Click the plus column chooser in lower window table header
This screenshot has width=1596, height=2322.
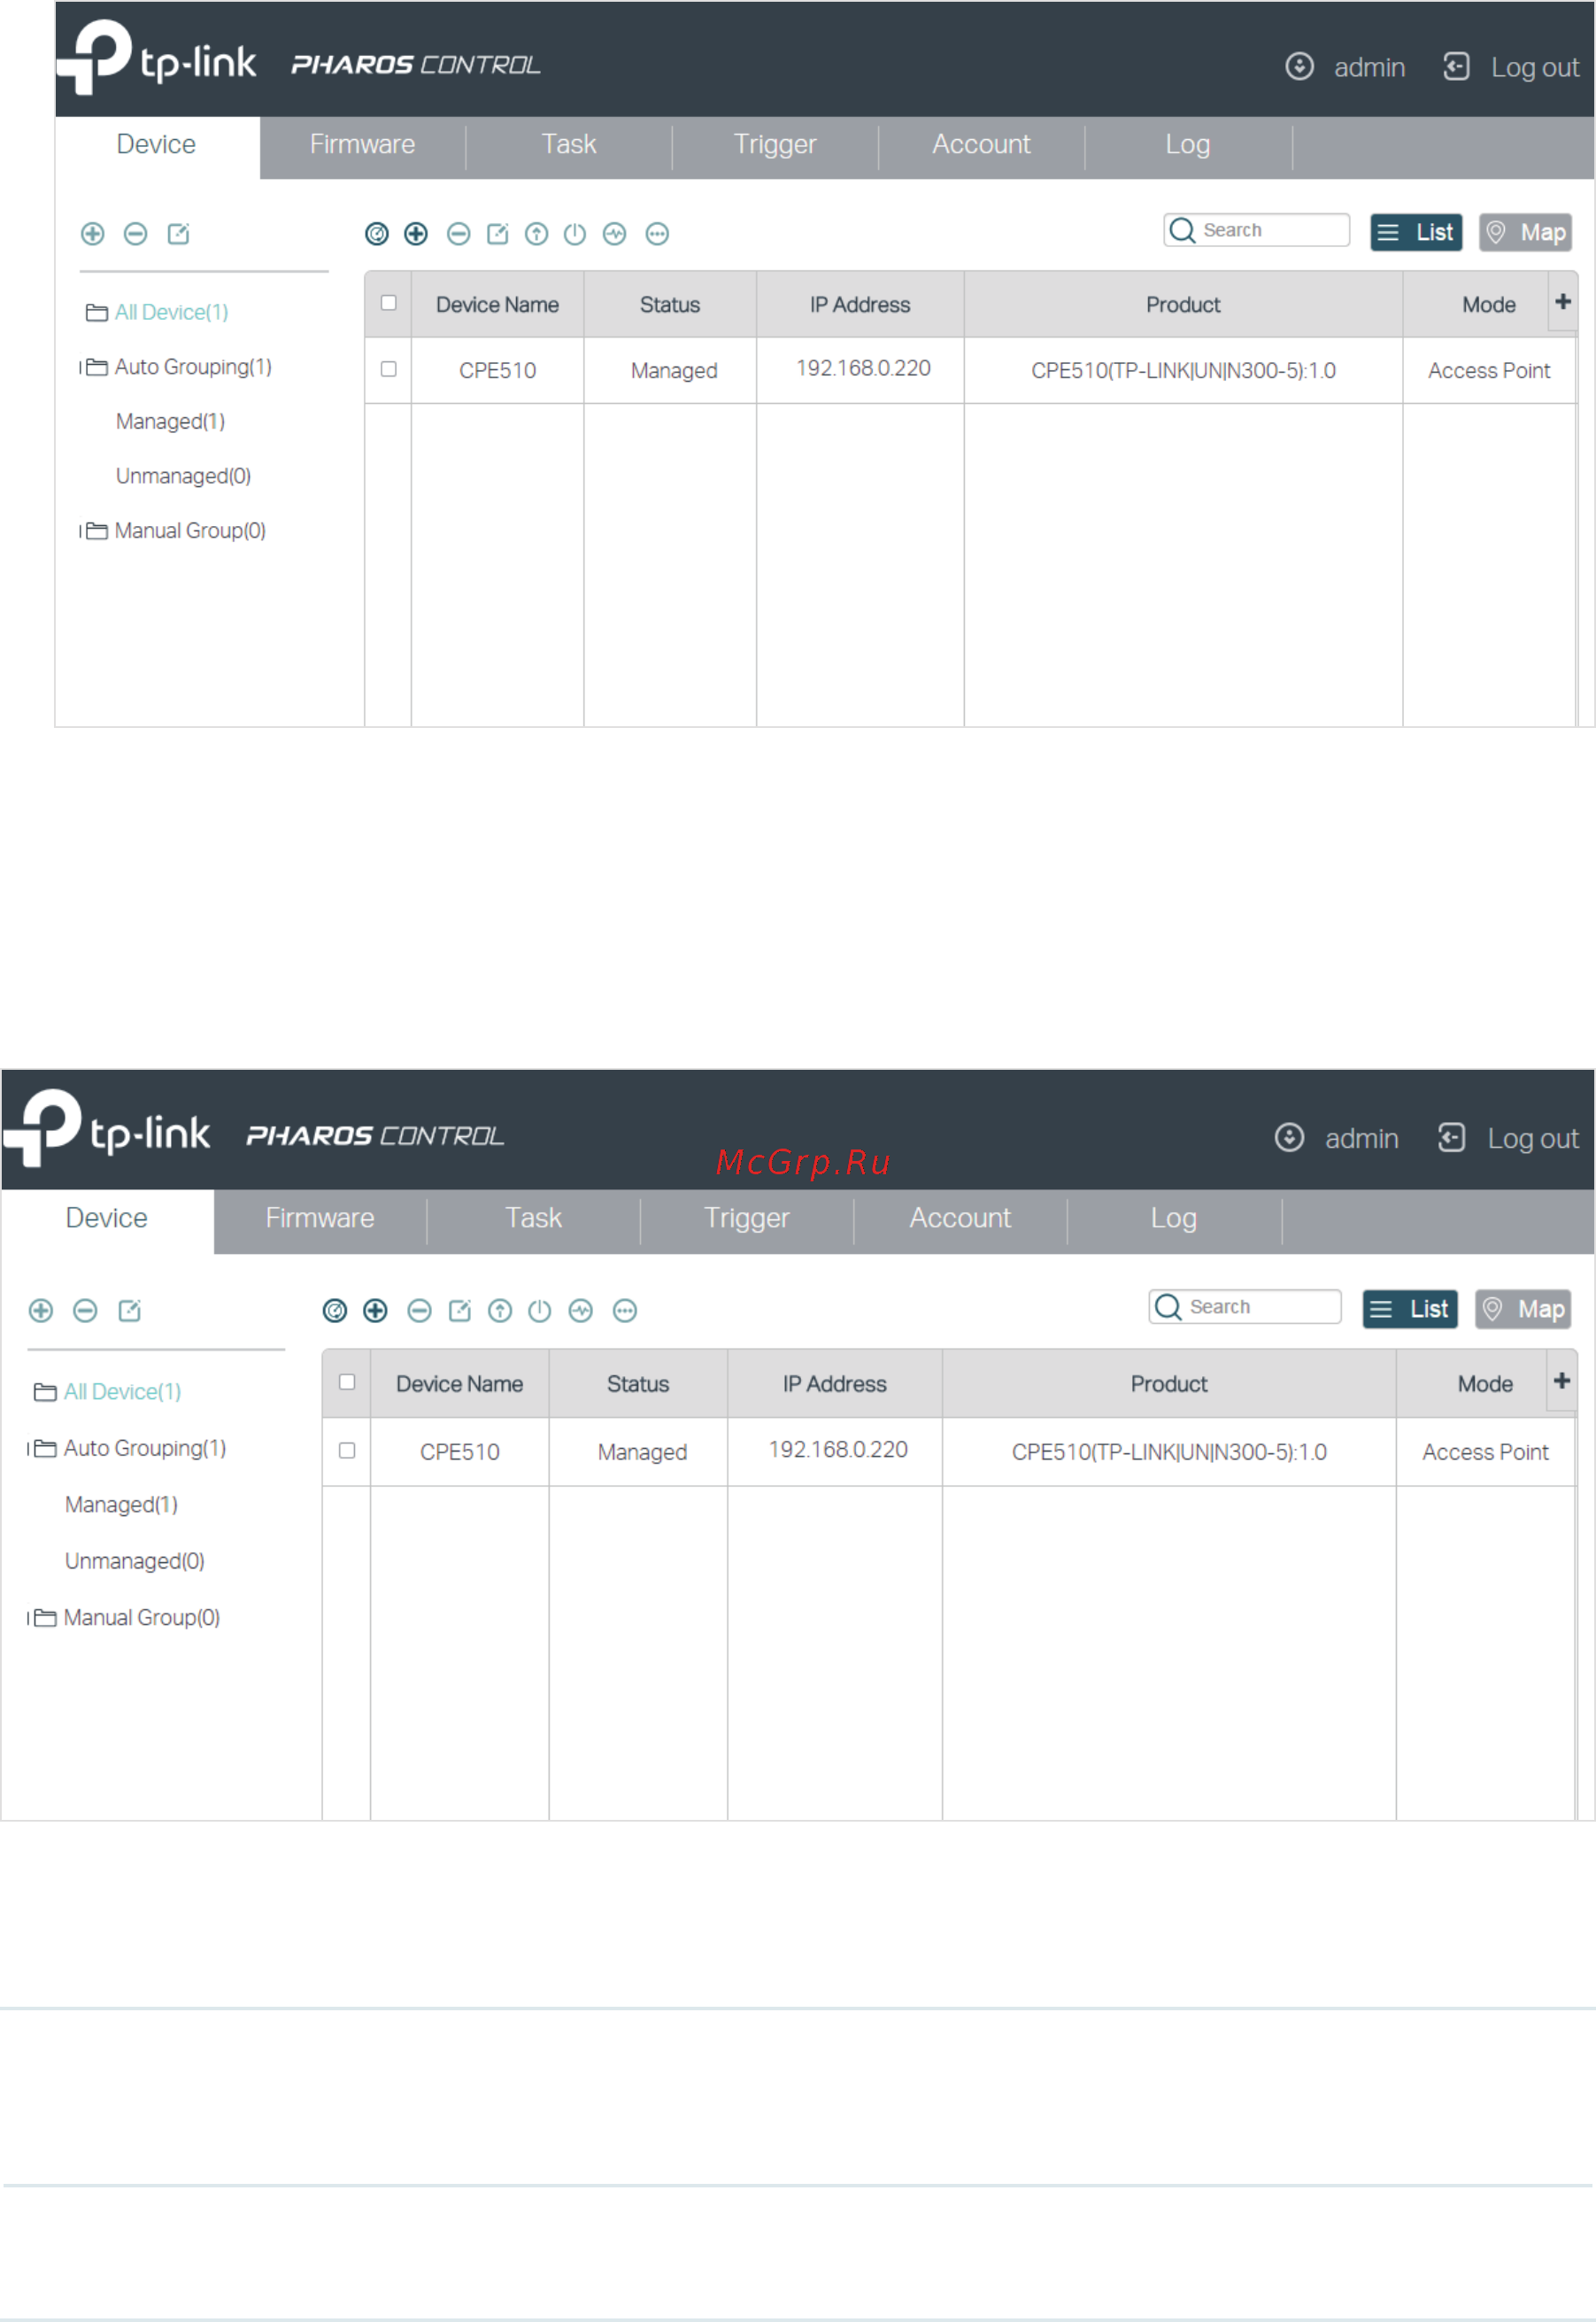1562,1381
